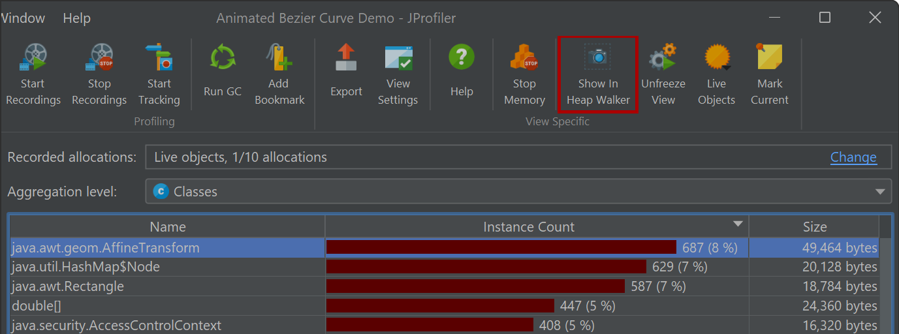Screen dimensions: 899x334
Task: Open the Live Objects dropdown icon
Action: [x=717, y=57]
